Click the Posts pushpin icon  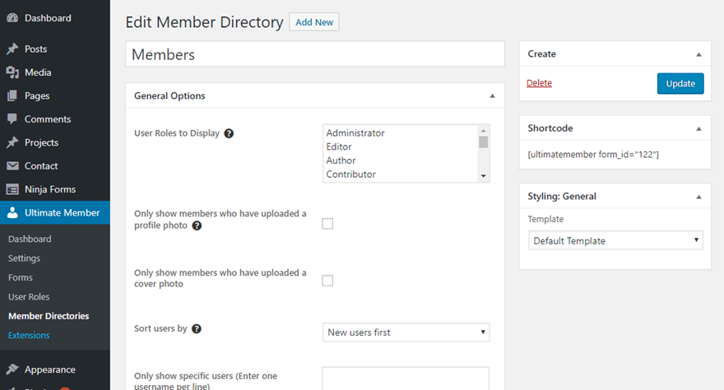pos(12,49)
